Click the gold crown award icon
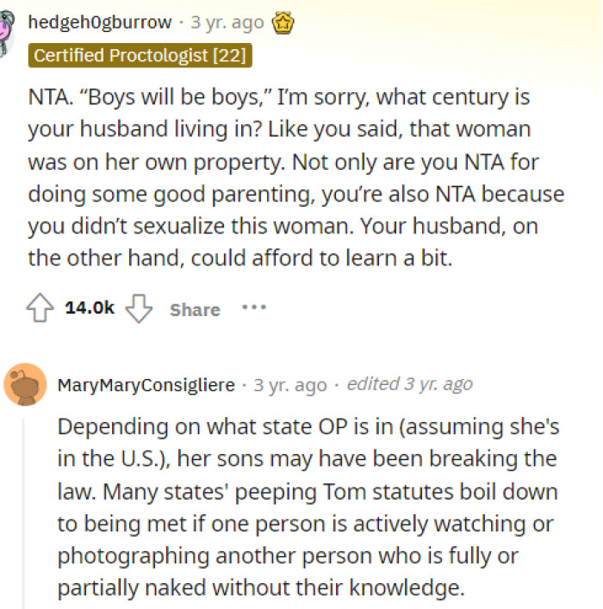 click(283, 22)
